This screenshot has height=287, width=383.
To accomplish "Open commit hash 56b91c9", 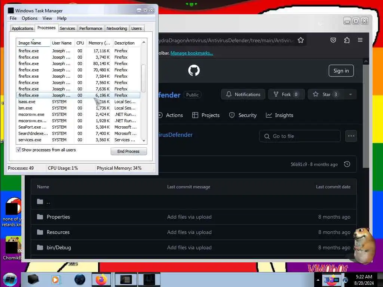I will 299,164.
